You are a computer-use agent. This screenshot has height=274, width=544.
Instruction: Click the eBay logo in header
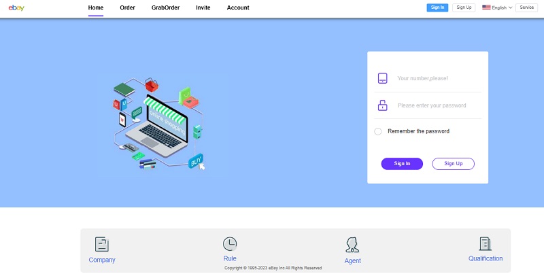coord(16,7)
